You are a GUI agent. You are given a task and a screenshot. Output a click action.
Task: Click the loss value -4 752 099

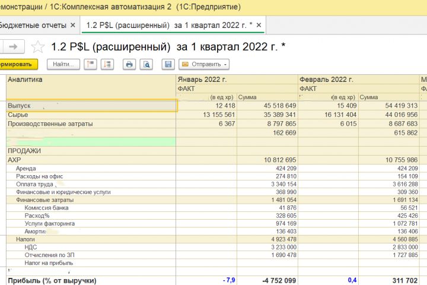click(x=279, y=281)
